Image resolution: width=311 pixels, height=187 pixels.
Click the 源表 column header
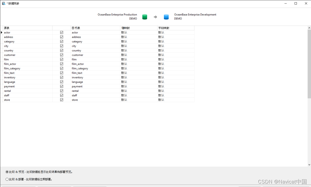pyautogui.click(x=28, y=28)
